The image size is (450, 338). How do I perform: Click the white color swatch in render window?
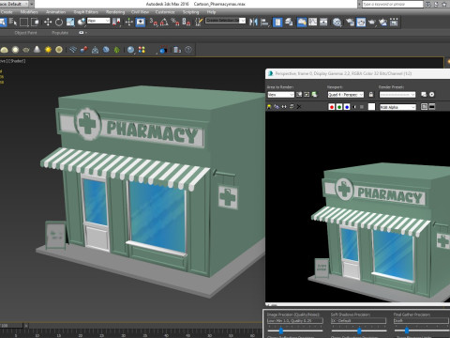pos(371,107)
